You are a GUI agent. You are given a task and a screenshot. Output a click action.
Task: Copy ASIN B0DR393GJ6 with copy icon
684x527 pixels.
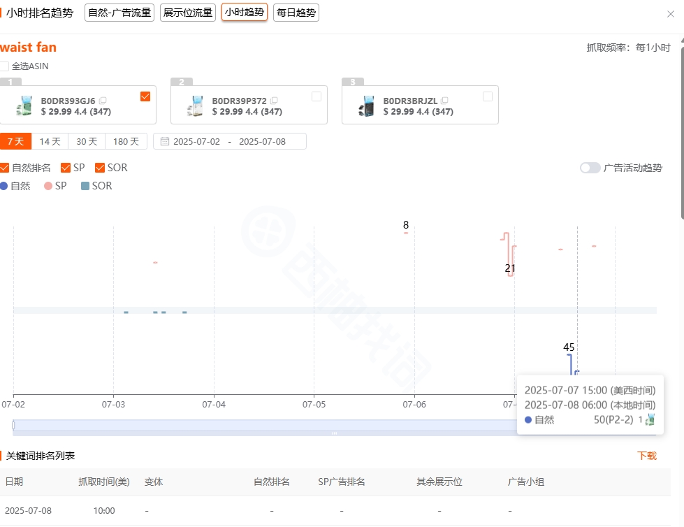tap(103, 101)
